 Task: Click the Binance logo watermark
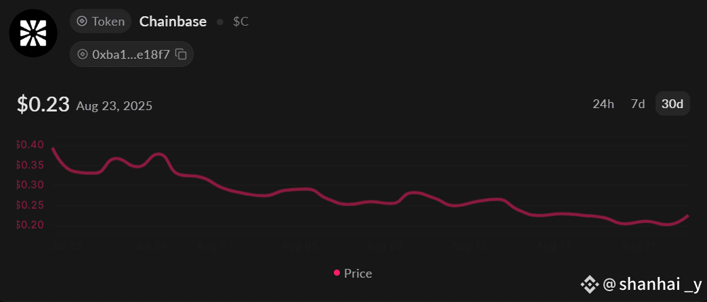point(589,284)
